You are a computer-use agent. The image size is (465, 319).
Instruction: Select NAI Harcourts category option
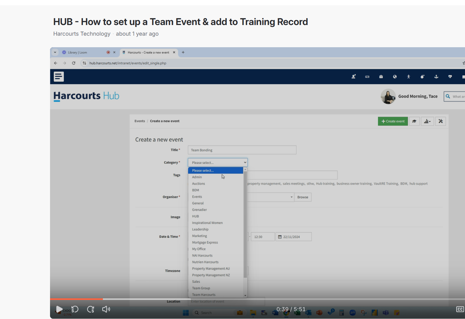point(215,256)
